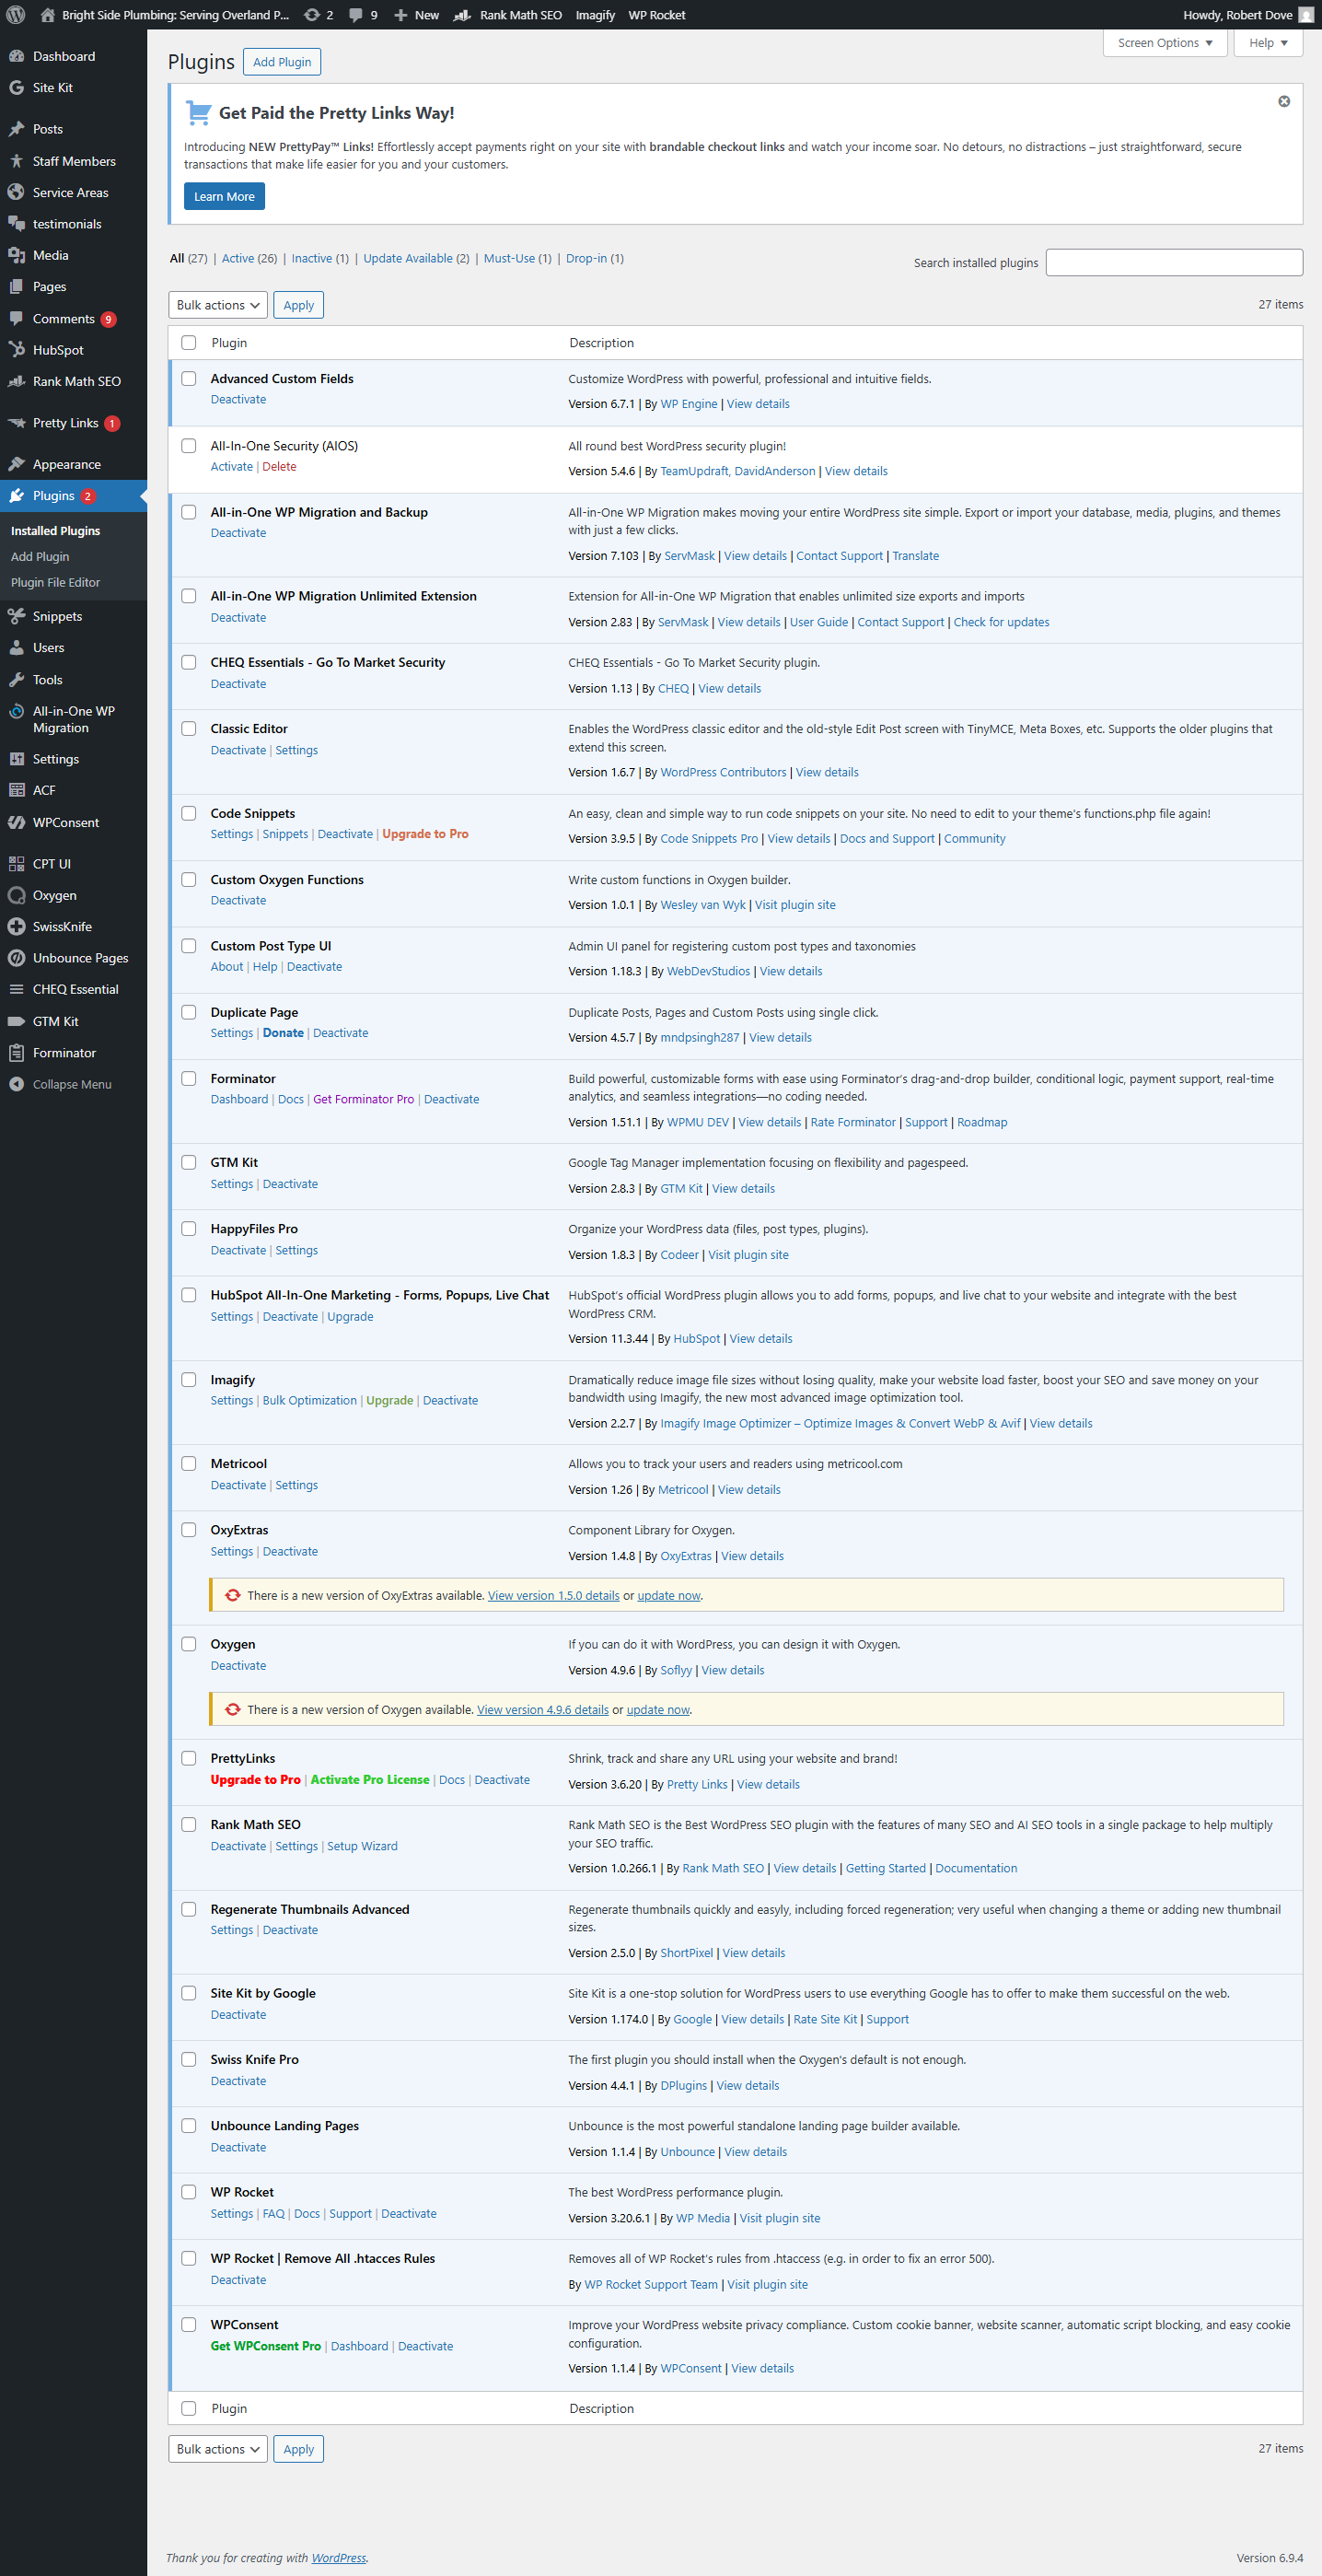Open Howdy, Robert Dove account menu
The width and height of the screenshot is (1322, 2576).
(x=1248, y=15)
